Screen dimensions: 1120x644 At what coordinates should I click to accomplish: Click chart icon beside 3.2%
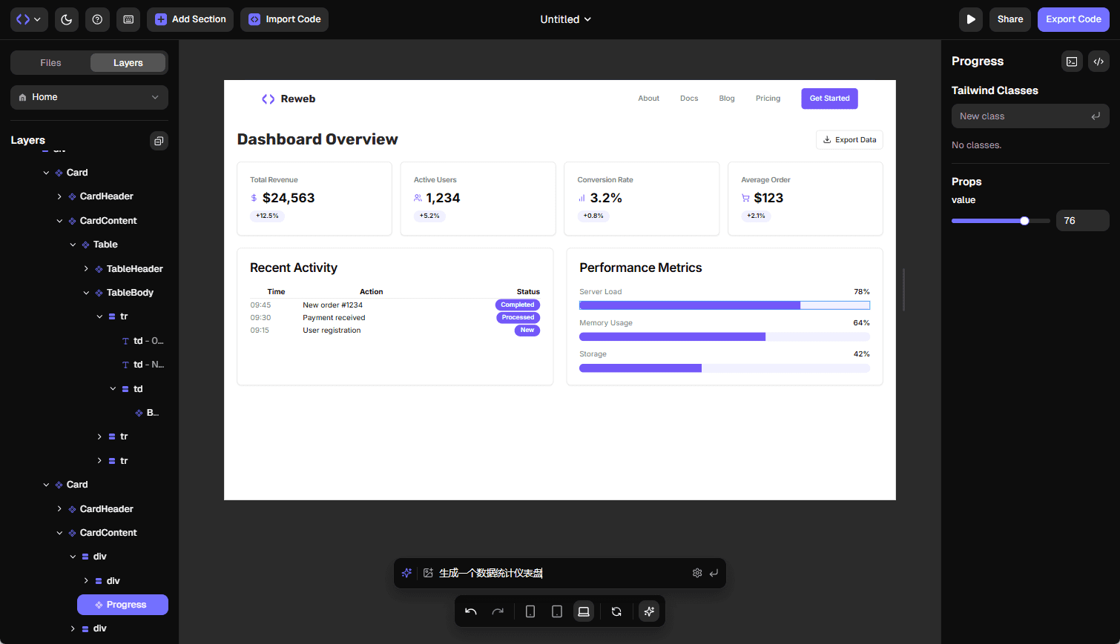pyautogui.click(x=582, y=198)
